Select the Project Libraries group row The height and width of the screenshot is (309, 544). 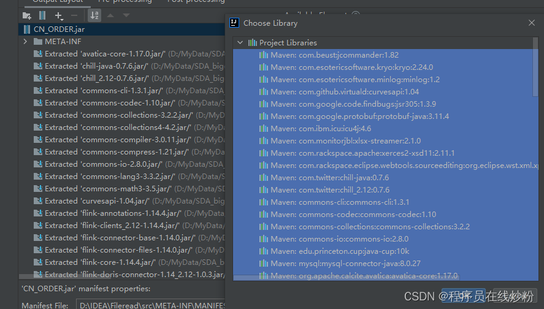click(383, 43)
